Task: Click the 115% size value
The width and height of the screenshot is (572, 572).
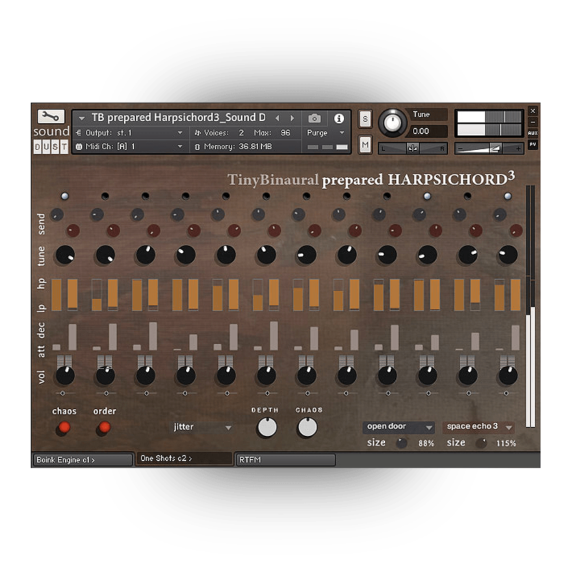Action: (506, 443)
